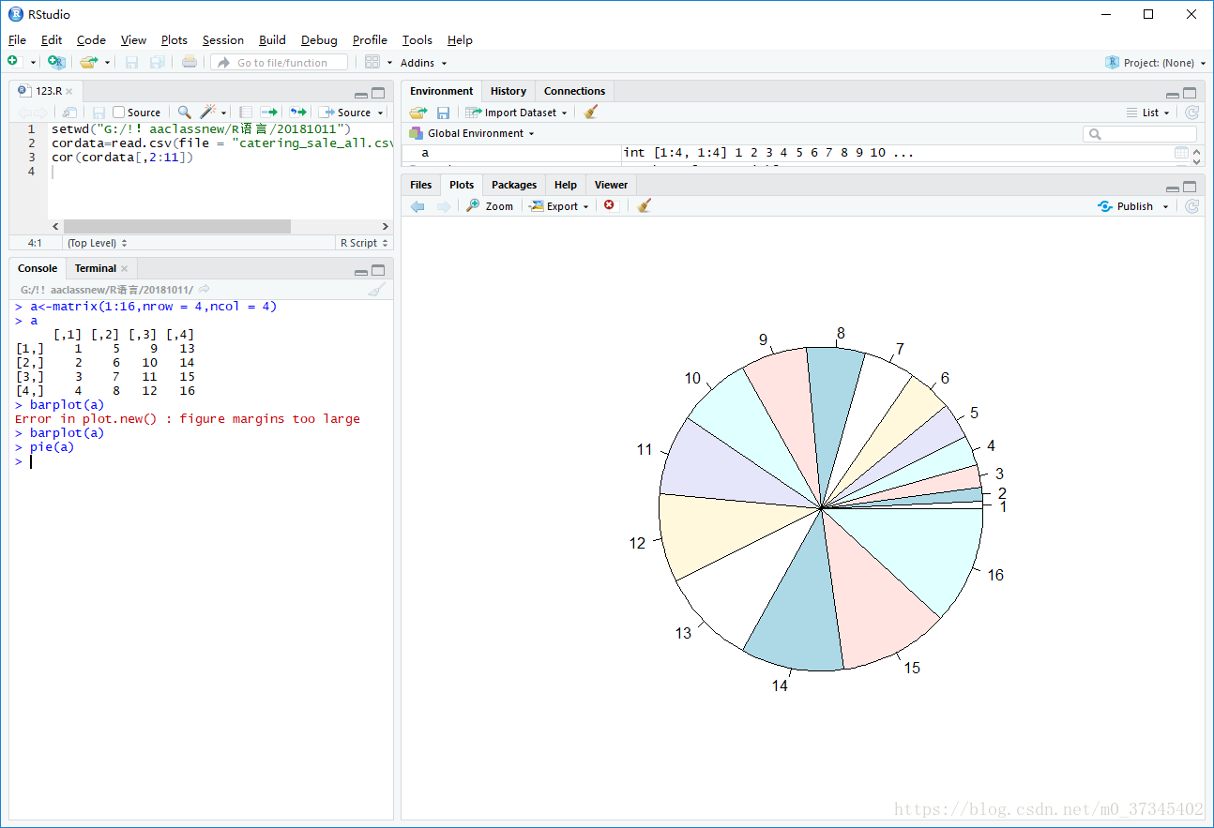Open the R Script file type selector
This screenshot has width=1214, height=828.
tap(363, 243)
